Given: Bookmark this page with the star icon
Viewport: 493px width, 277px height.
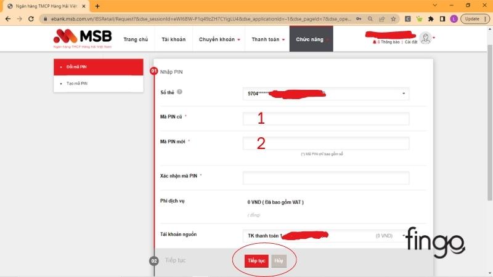Looking at the screenshot, I should [x=393, y=19].
